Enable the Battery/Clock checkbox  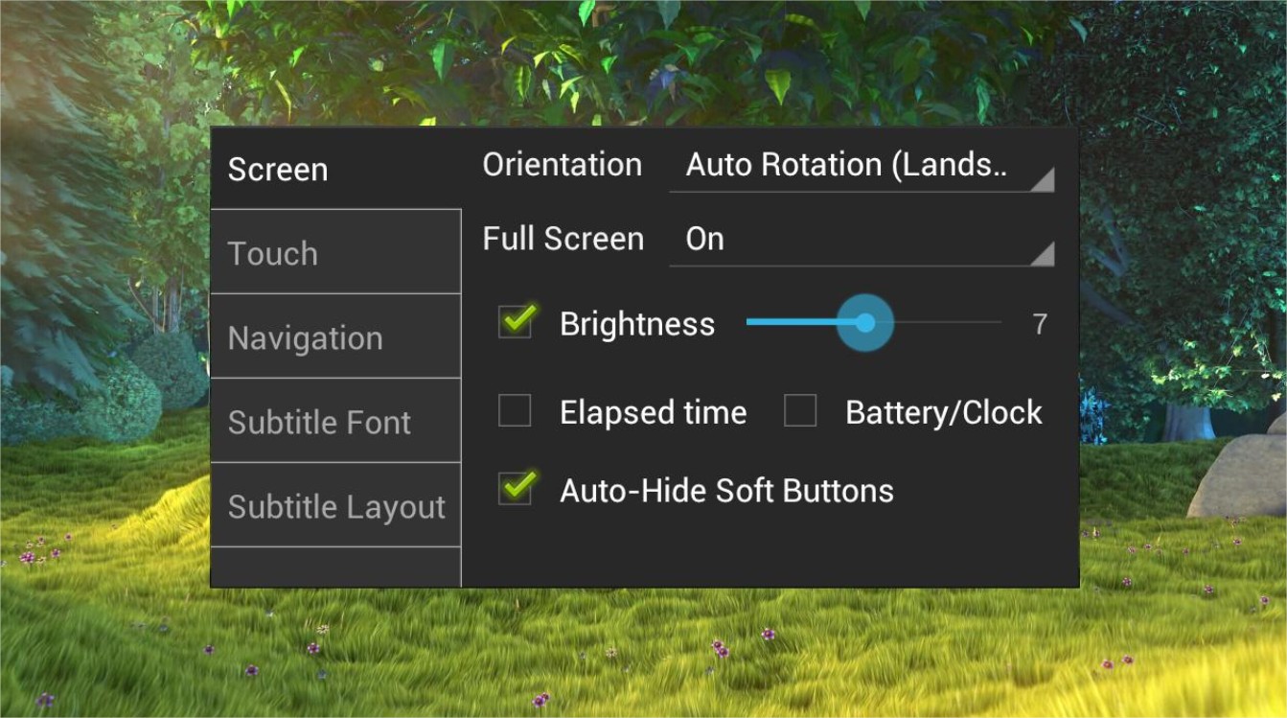(x=800, y=412)
